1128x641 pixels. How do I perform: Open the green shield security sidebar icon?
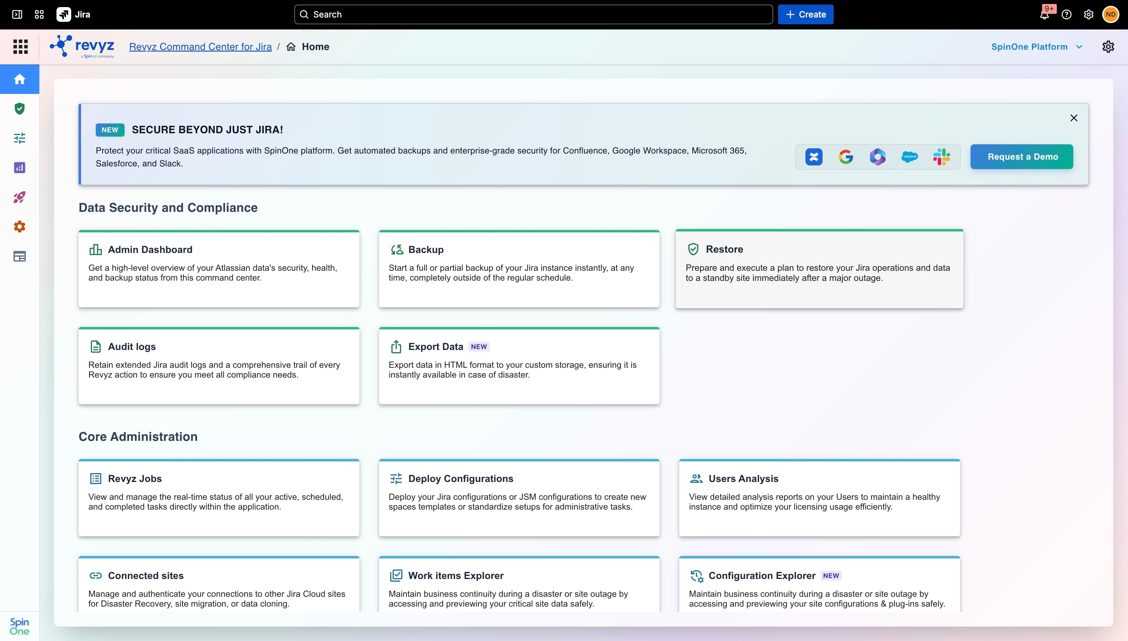tap(19, 109)
